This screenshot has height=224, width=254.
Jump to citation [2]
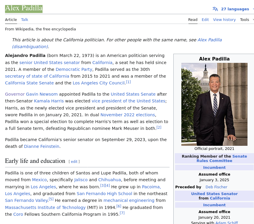pyautogui.click(x=159, y=127)
